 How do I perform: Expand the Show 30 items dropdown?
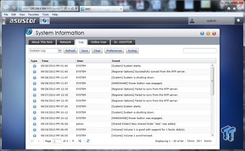[x=199, y=141]
